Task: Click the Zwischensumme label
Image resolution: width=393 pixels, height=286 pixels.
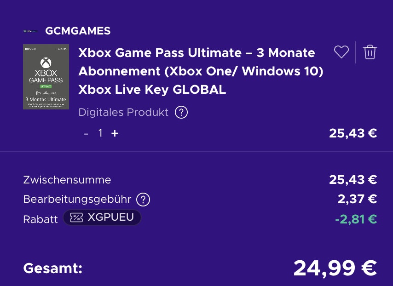Action: [67, 180]
